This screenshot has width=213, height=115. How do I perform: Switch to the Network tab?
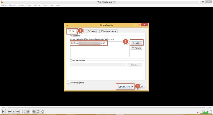coord(93,31)
